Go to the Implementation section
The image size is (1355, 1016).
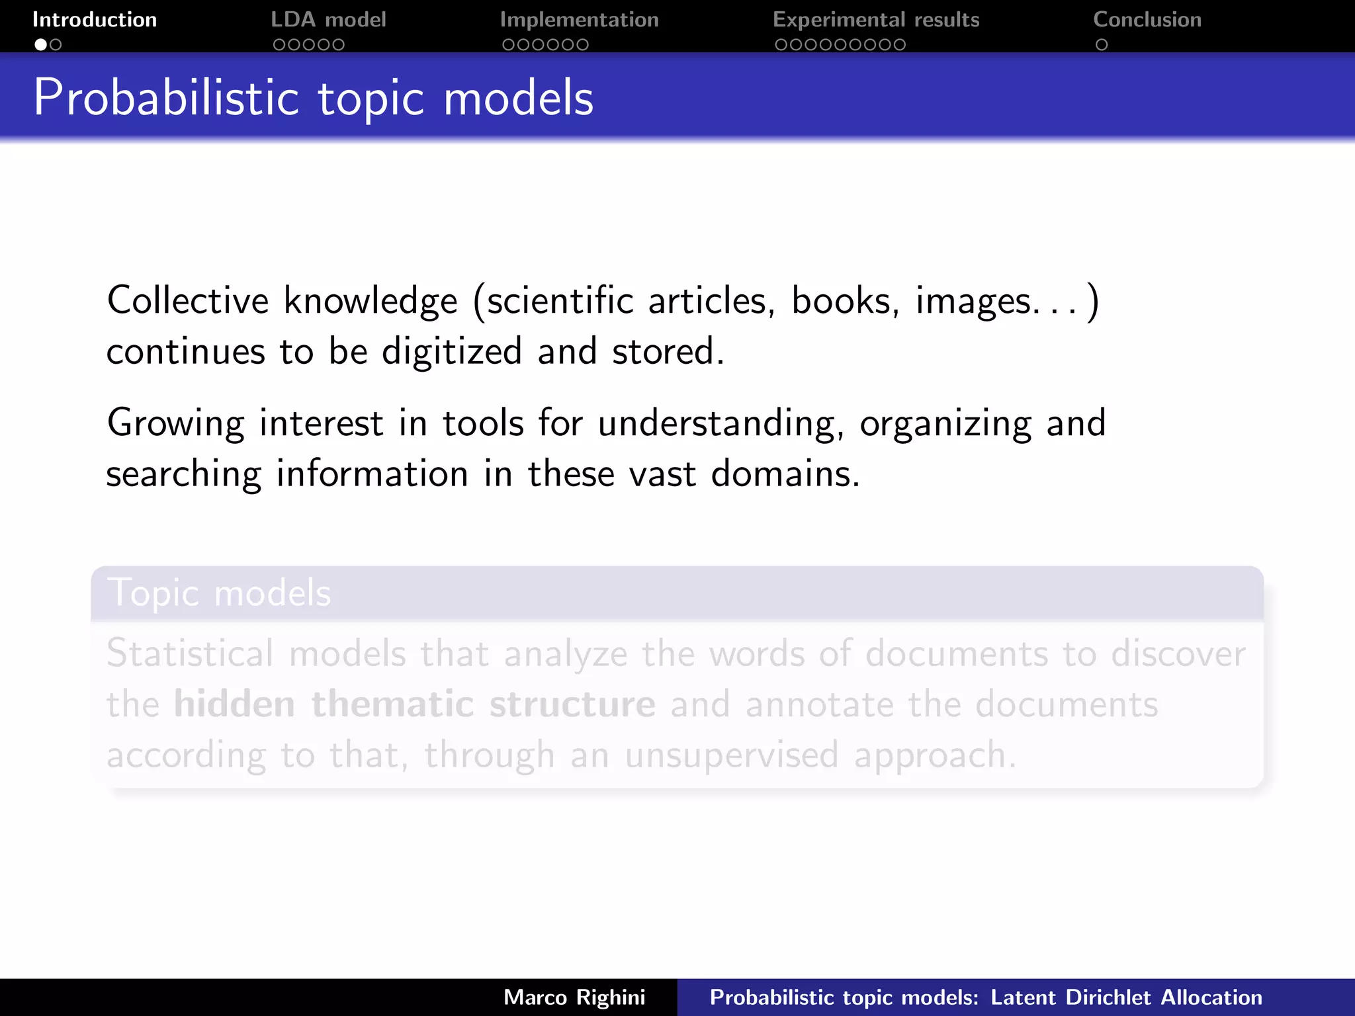pyautogui.click(x=579, y=20)
